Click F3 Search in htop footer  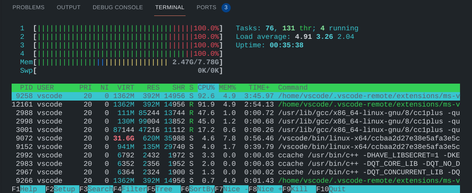pyautogui.click(x=96, y=189)
